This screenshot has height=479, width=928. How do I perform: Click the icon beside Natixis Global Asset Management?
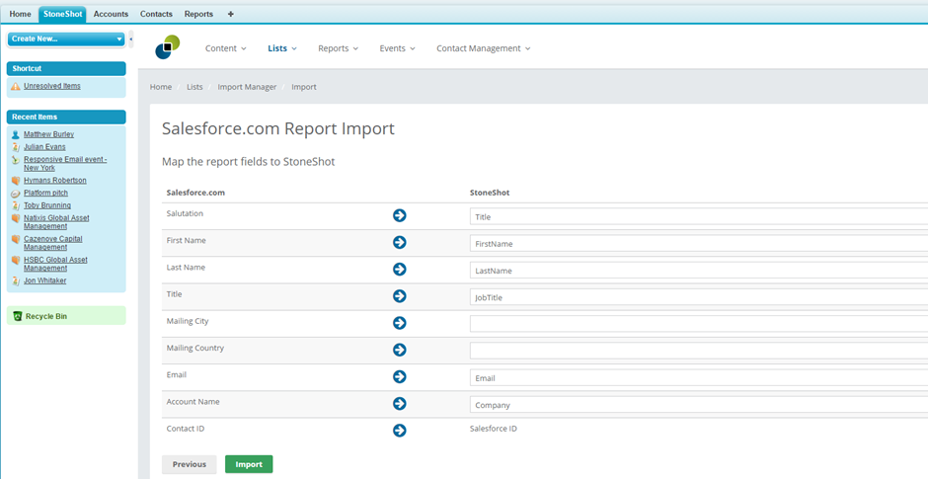coord(16,218)
